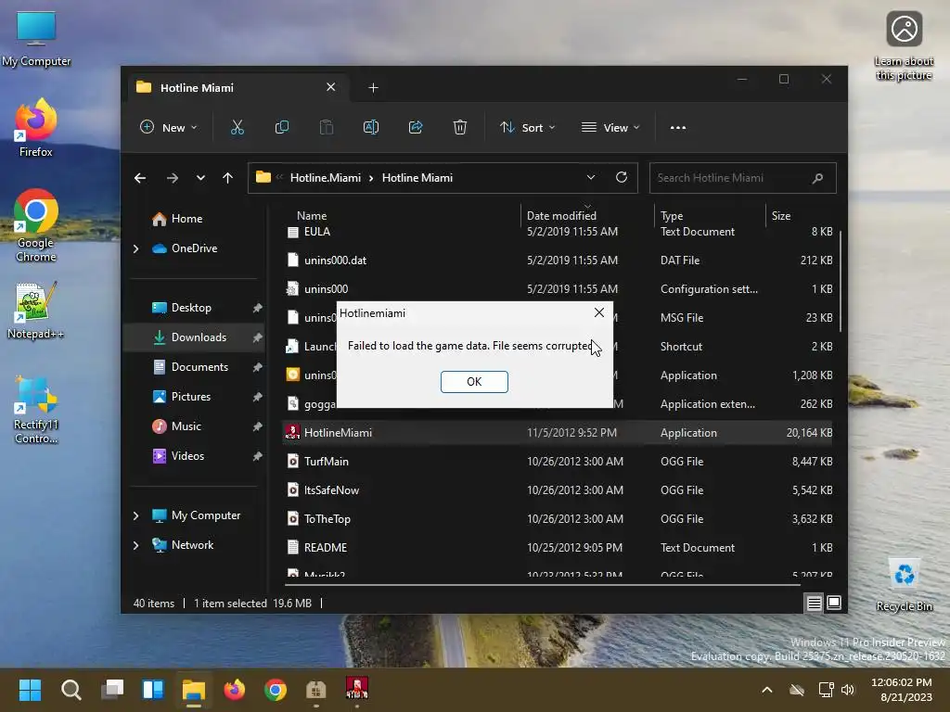The width and height of the screenshot is (950, 712).
Task: Open Videos in navigation pane
Action: (x=187, y=456)
